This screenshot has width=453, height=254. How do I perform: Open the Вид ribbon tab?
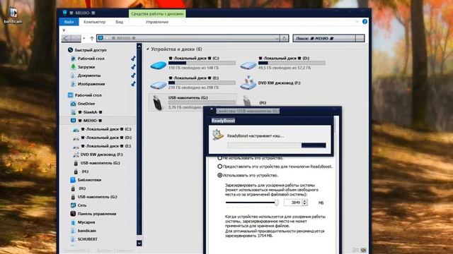[120, 22]
